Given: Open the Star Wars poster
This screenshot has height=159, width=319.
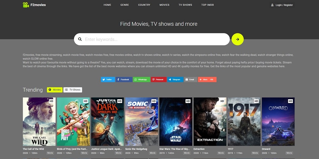Looking at the screenshot, I should pos(176,121).
